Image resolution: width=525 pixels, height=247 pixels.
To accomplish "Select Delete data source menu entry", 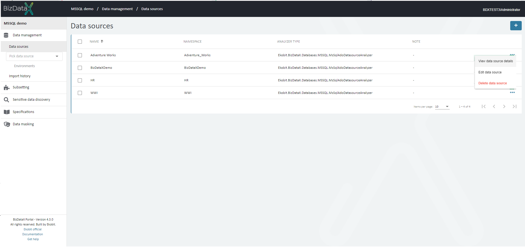I will [495, 83].
